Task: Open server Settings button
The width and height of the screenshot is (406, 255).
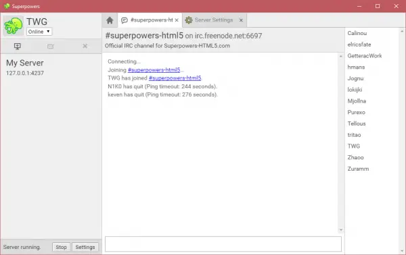Action: [x=85, y=247]
